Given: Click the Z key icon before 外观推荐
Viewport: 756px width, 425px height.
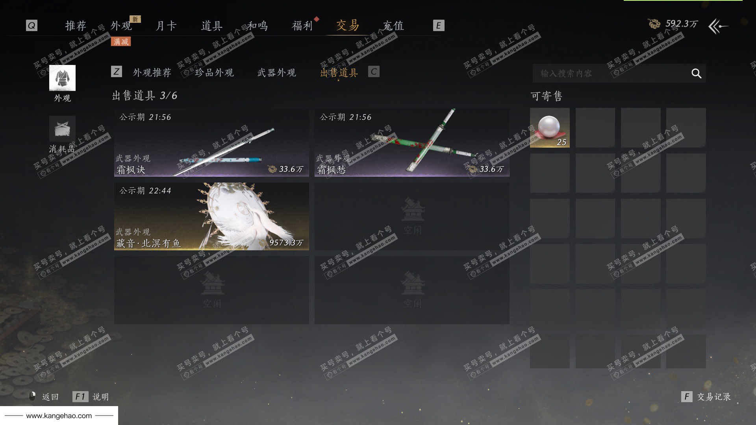Looking at the screenshot, I should coord(116,72).
